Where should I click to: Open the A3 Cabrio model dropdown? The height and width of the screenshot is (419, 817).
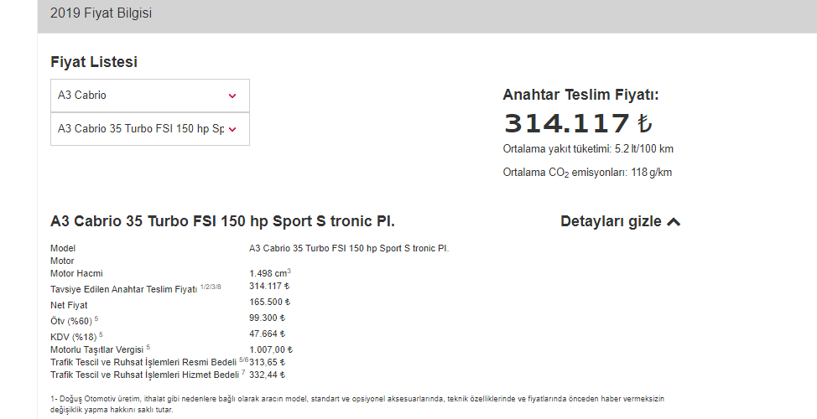143,96
